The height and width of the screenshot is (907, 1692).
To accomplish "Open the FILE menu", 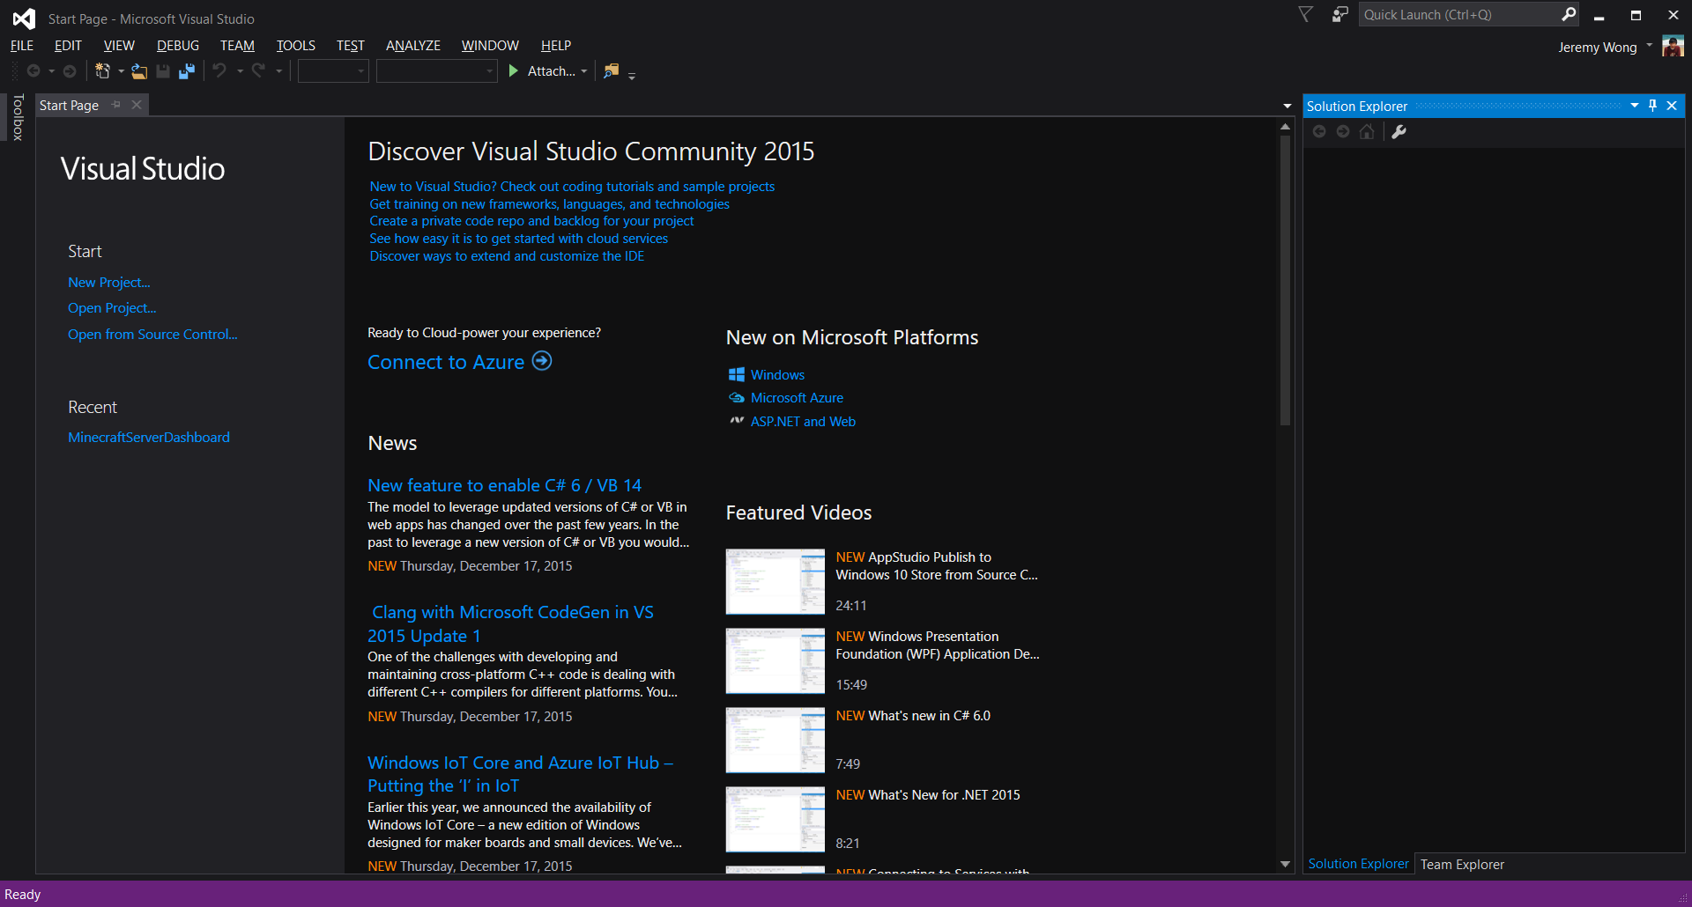I will pos(22,46).
